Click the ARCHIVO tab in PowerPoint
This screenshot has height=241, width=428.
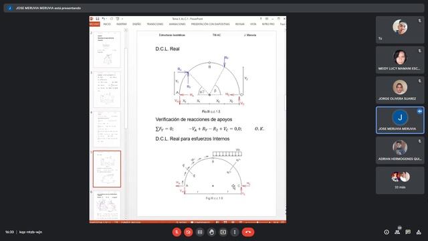94,24
